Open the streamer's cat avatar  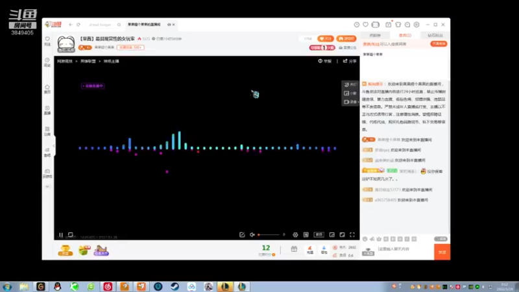pyautogui.click(x=66, y=44)
